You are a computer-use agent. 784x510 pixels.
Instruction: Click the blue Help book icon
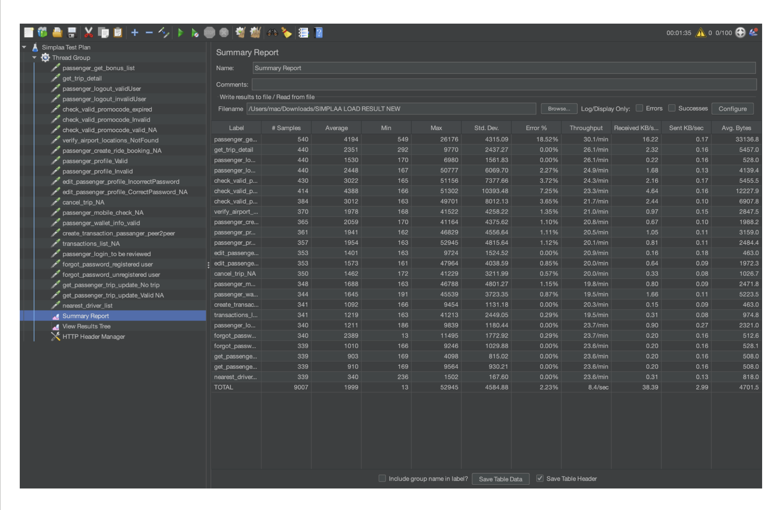tap(319, 33)
